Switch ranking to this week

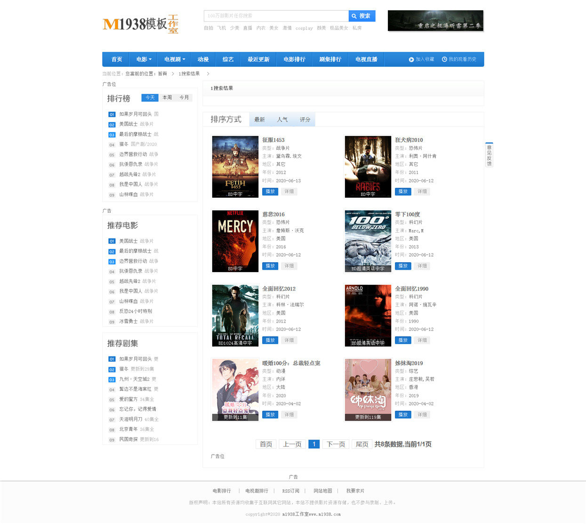[x=167, y=97]
